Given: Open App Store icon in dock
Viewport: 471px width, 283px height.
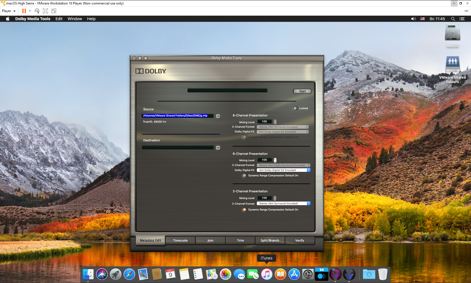Looking at the screenshot, I should point(294,274).
